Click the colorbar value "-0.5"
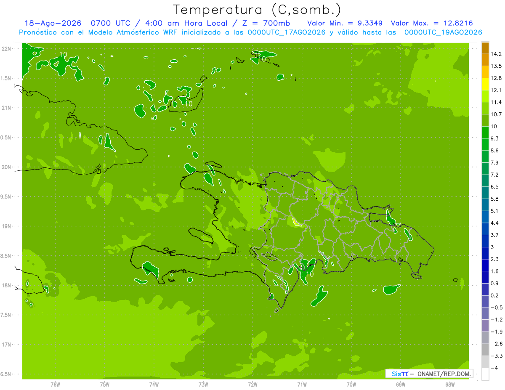505x390 pixels. [x=497, y=308]
